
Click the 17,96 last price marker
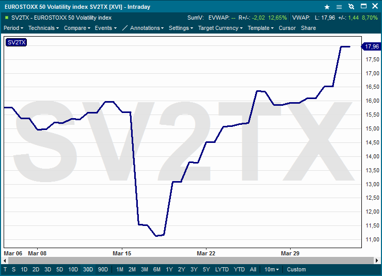(371, 46)
